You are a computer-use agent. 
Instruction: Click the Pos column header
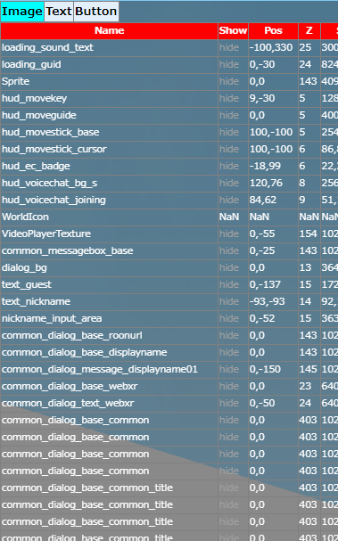pyautogui.click(x=273, y=30)
